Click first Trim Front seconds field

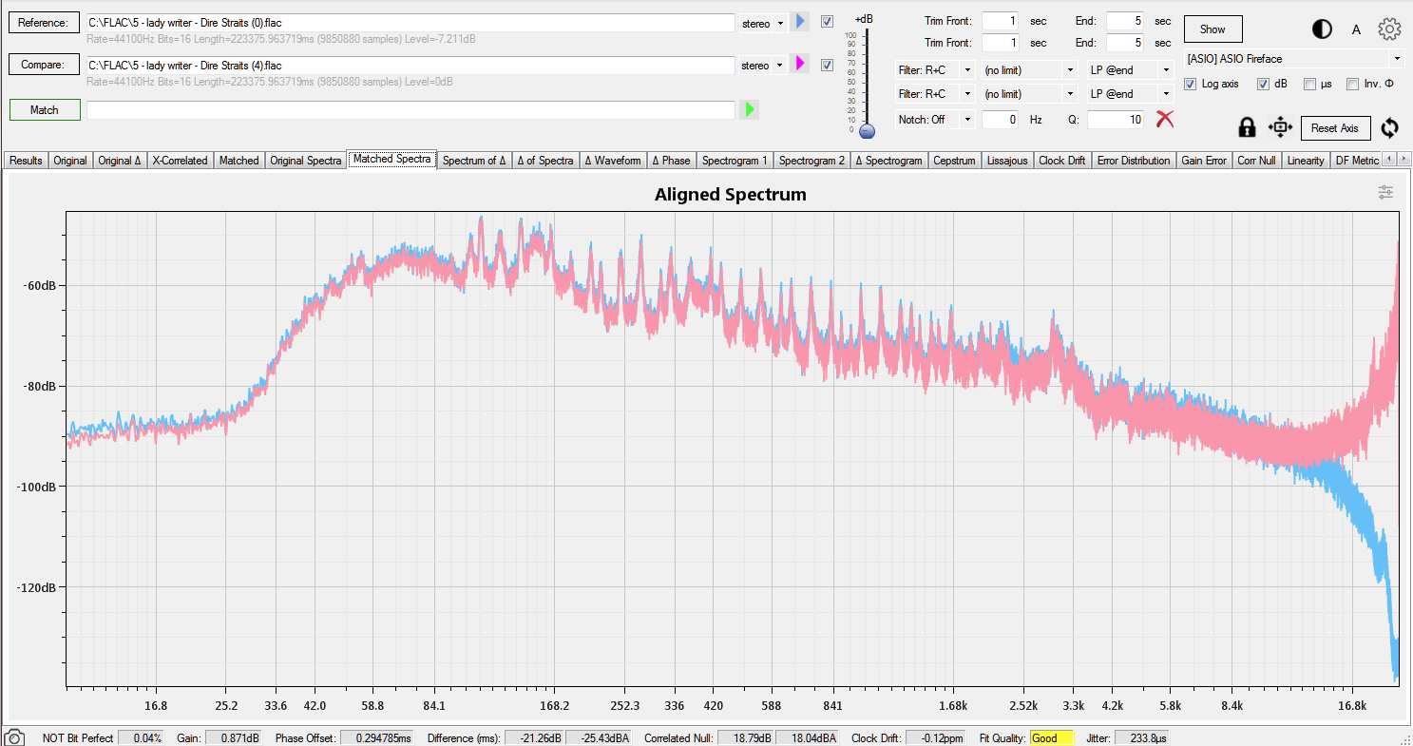point(1000,21)
